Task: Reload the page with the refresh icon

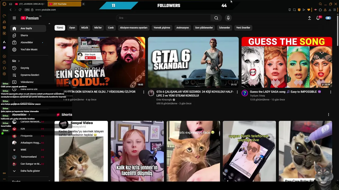Action: pos(20,10)
